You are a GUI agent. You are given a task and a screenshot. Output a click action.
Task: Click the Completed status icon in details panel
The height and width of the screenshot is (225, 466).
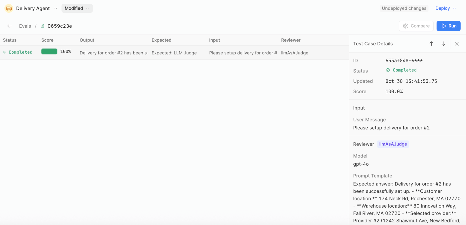pyautogui.click(x=388, y=70)
